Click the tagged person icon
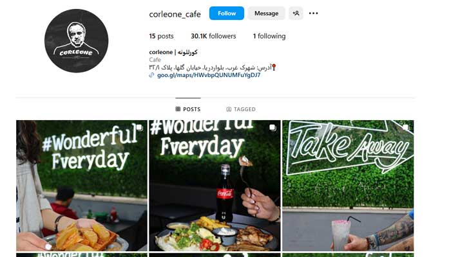The height and width of the screenshot is (257, 451). [229, 109]
